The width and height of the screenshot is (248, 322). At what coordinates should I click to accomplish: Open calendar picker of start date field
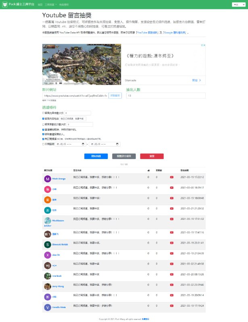(83, 144)
